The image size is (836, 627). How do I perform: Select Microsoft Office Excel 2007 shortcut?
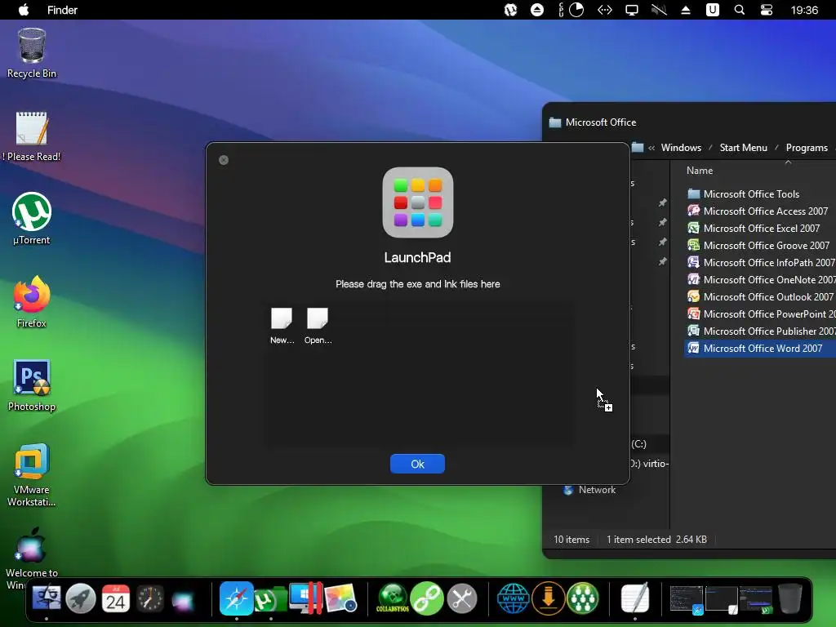click(754, 229)
